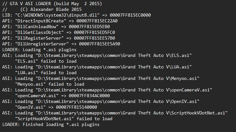This screenshot has height=132, width=236.
Task: Click the GTA V ASI LOADER header line
Action: (56, 4)
